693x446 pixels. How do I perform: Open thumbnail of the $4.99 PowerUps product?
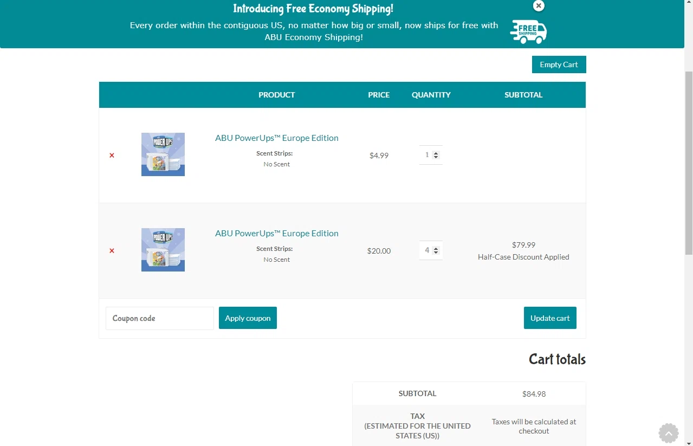pyautogui.click(x=163, y=154)
